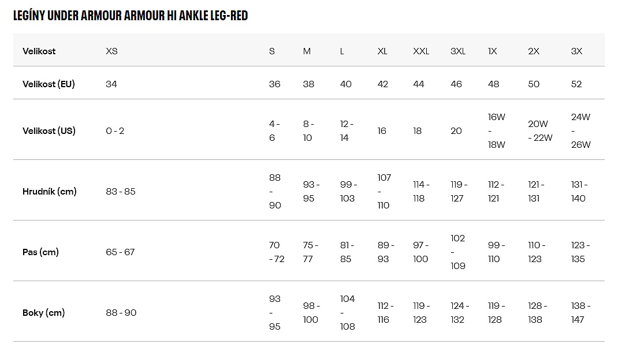Click the Velikost (EU) row label
The image size is (622, 351).
(49, 84)
